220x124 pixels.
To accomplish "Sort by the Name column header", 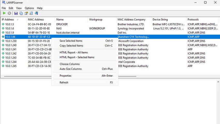I will [71, 19].
